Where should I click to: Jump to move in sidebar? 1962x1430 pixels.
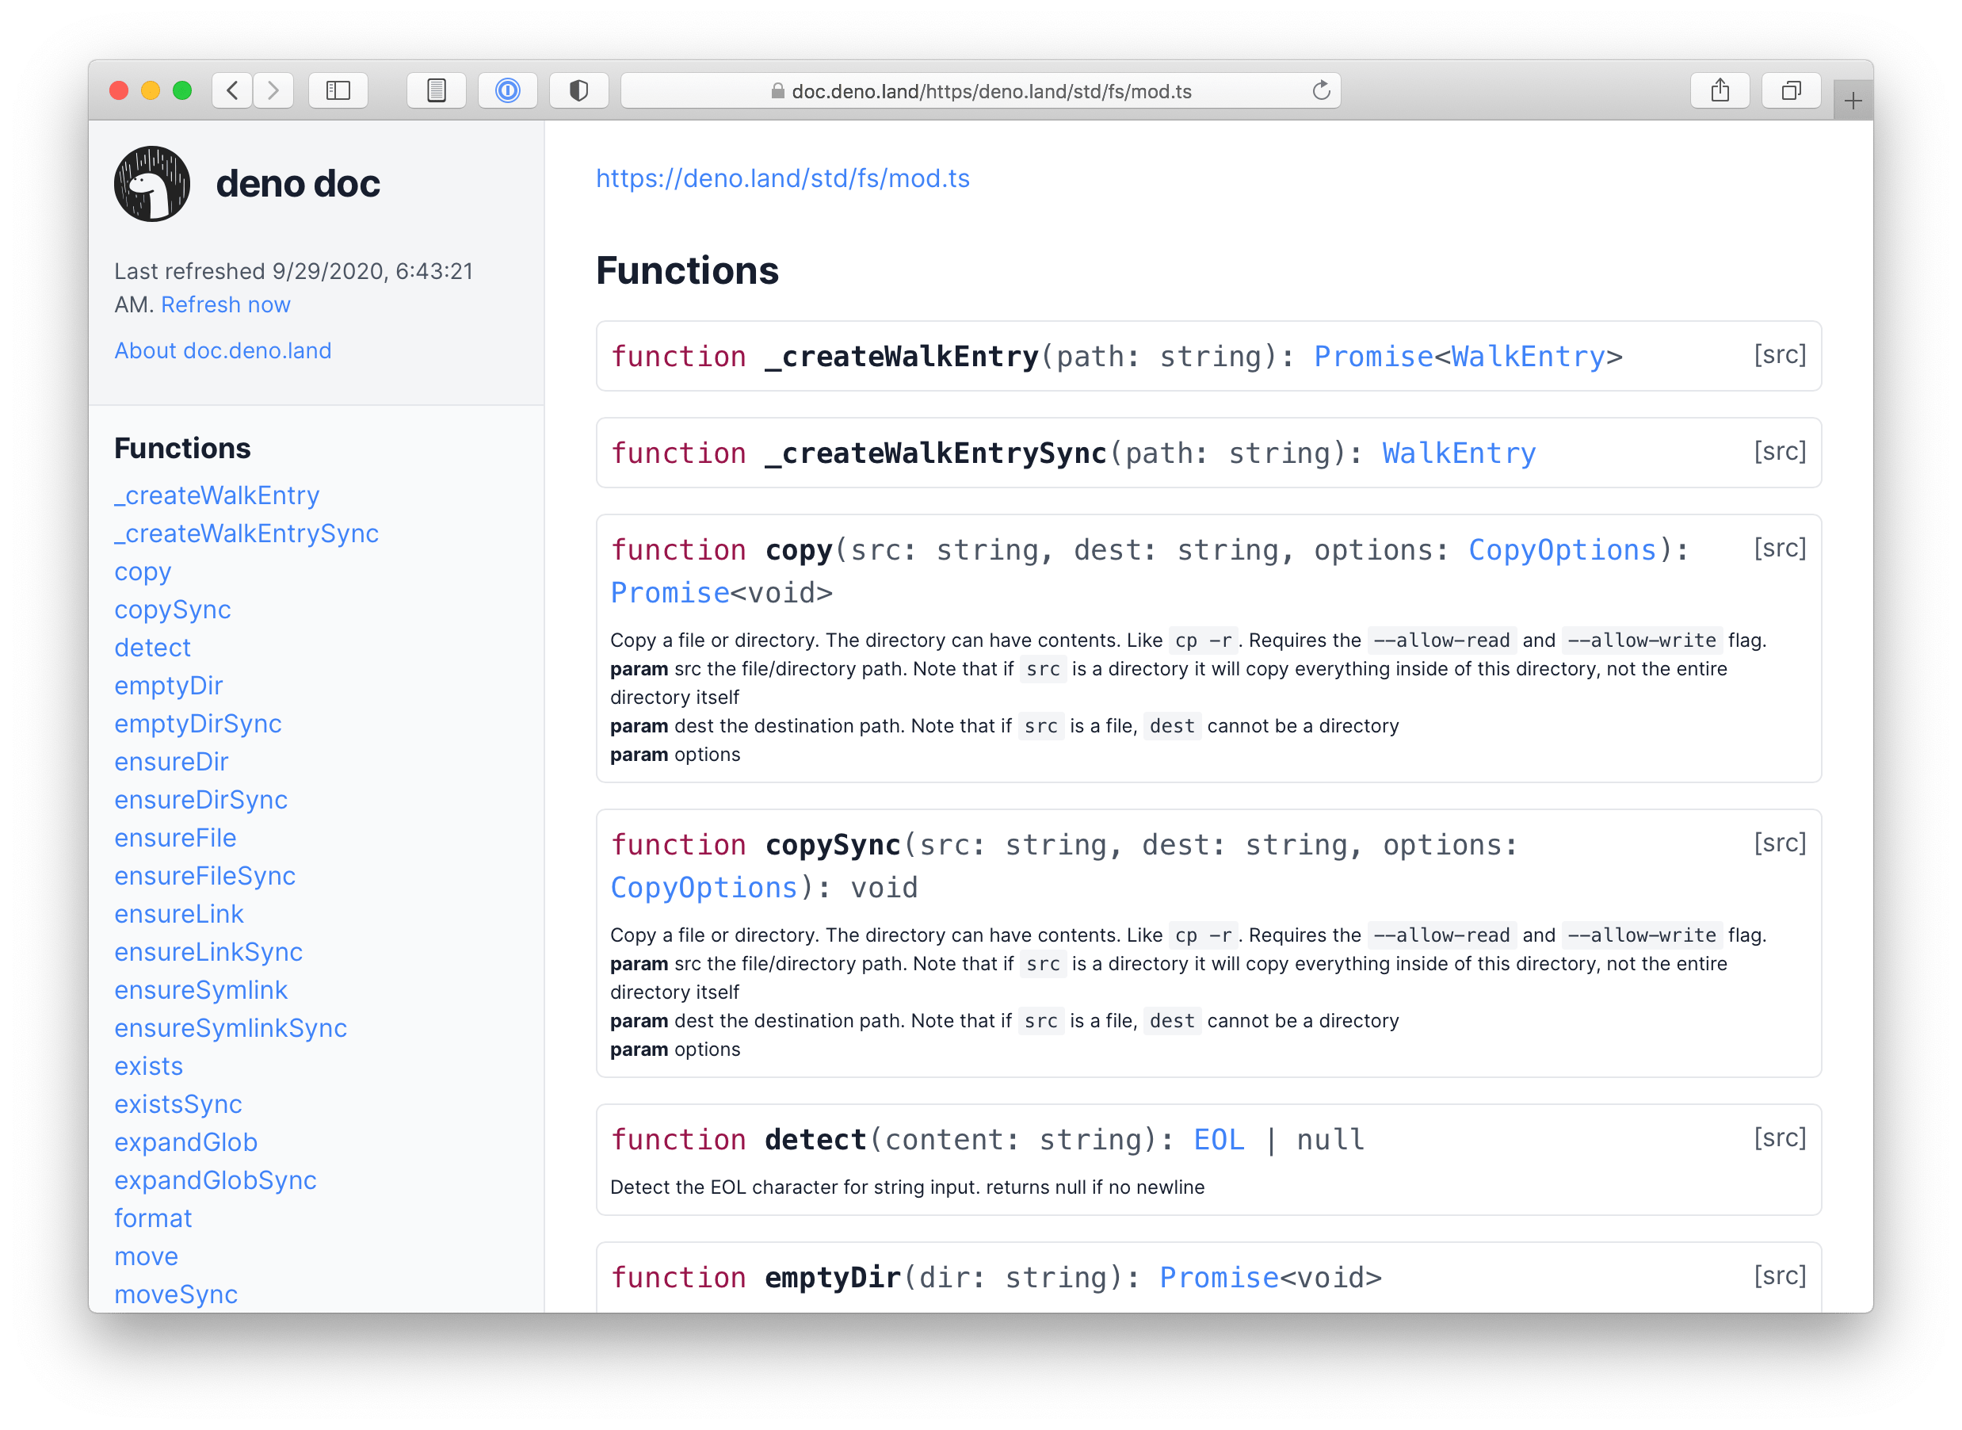[146, 1257]
